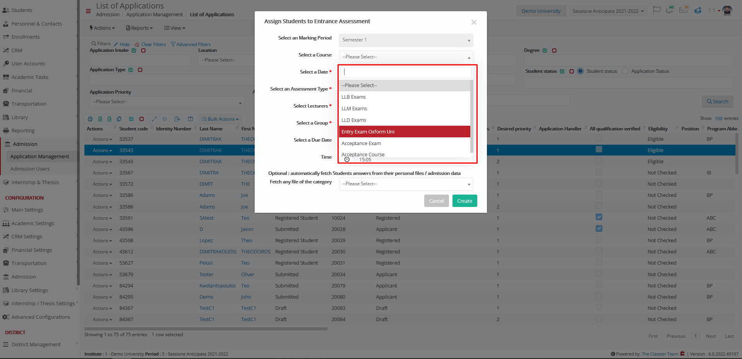Toggle qualification verified checkbox for row 43596
The width and height of the screenshot is (742, 359).
(x=599, y=228)
